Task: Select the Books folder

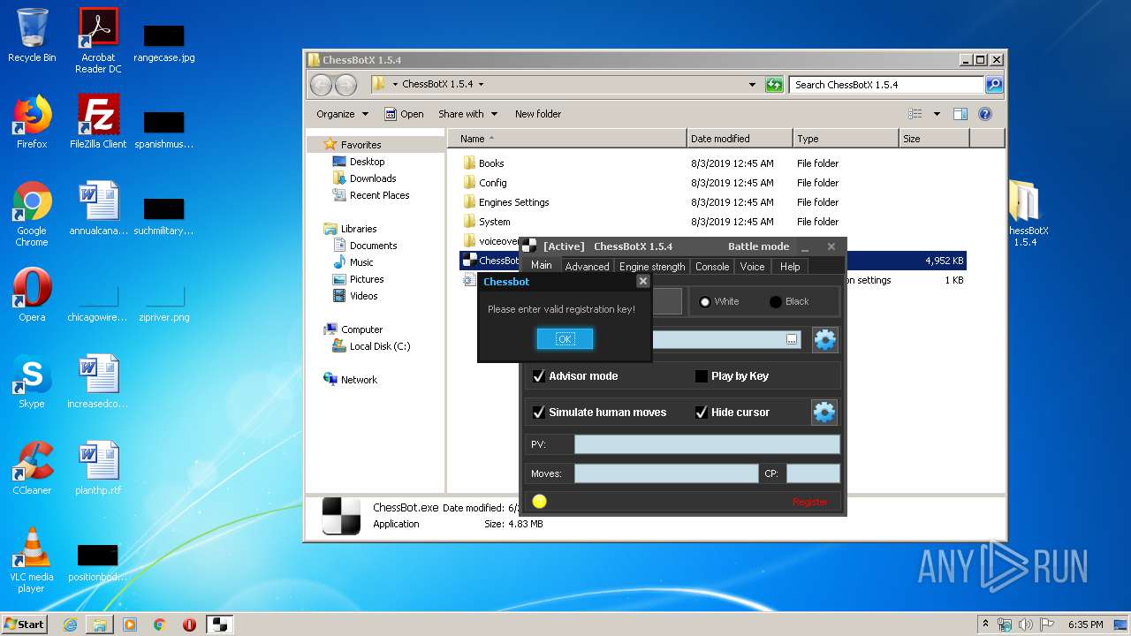Action: coord(490,163)
